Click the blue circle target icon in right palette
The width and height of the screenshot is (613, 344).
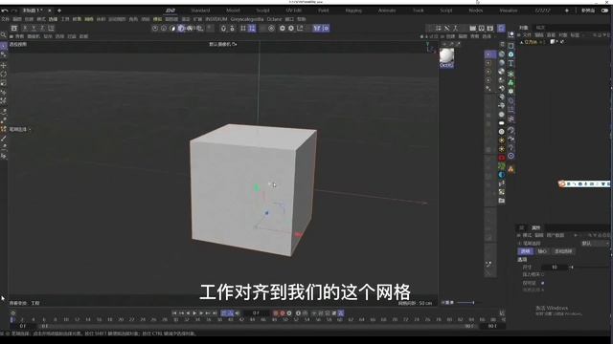pos(511,156)
